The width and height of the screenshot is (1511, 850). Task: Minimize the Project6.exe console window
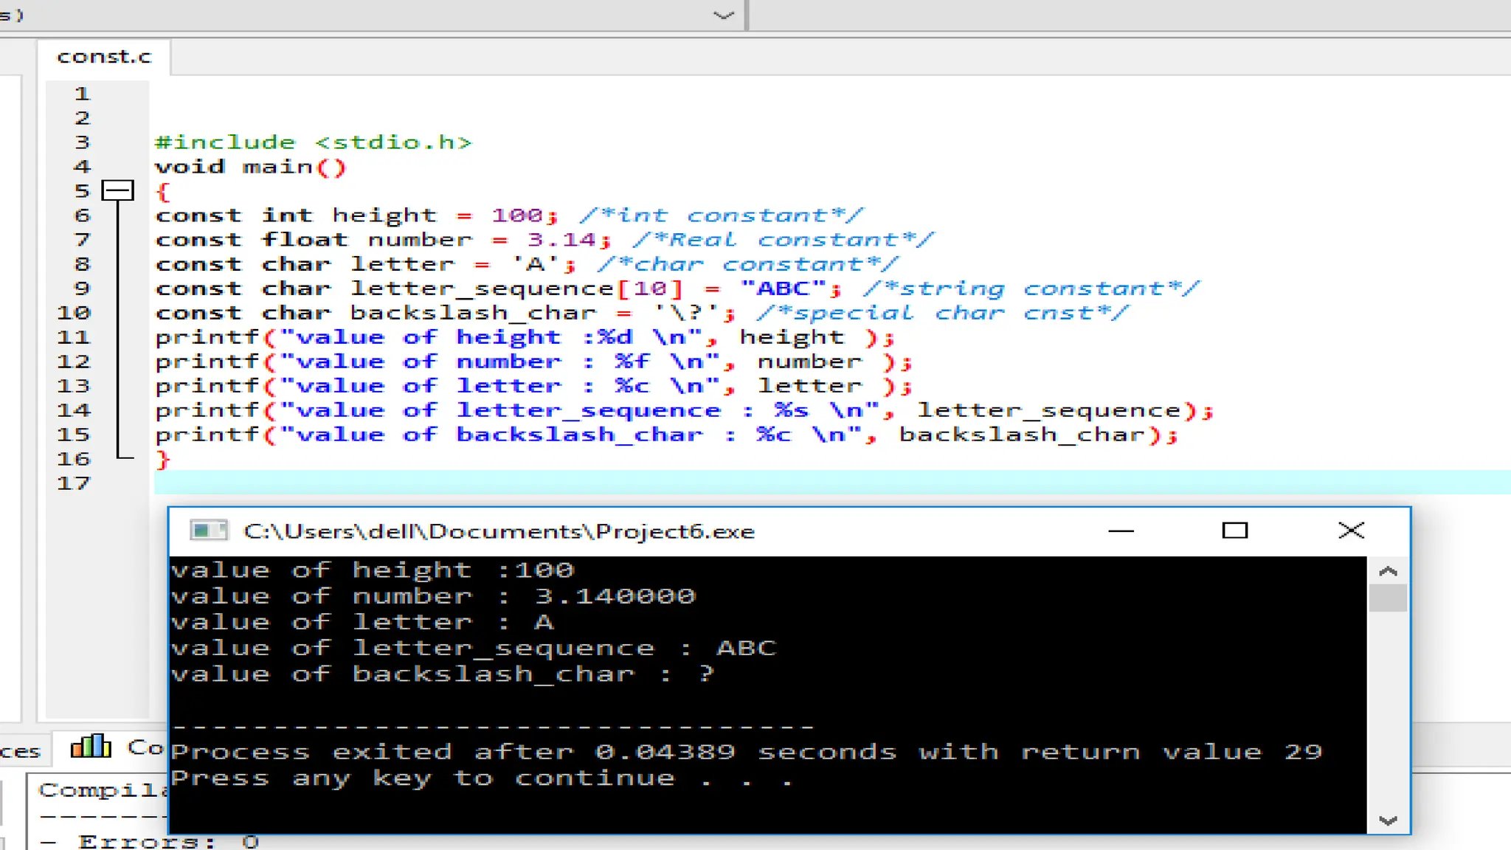coord(1121,531)
